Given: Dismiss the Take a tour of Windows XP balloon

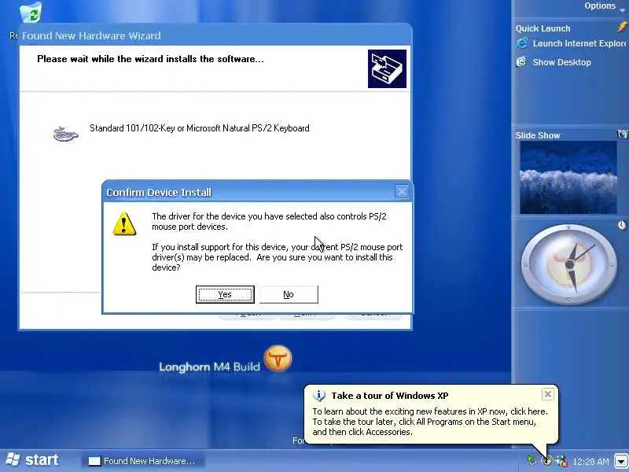Looking at the screenshot, I should [x=547, y=394].
